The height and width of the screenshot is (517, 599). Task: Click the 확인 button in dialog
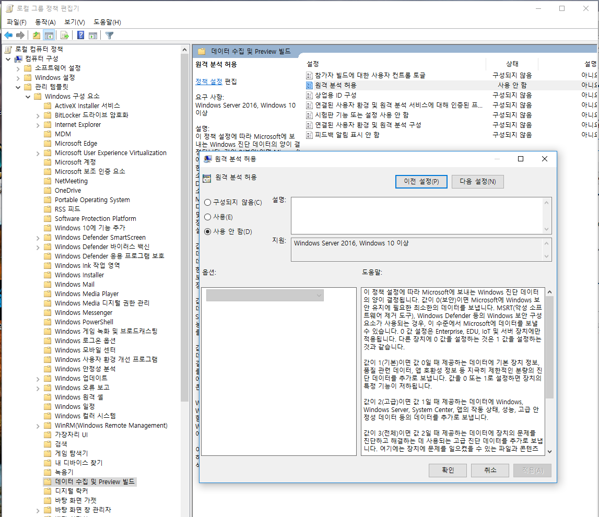448,470
